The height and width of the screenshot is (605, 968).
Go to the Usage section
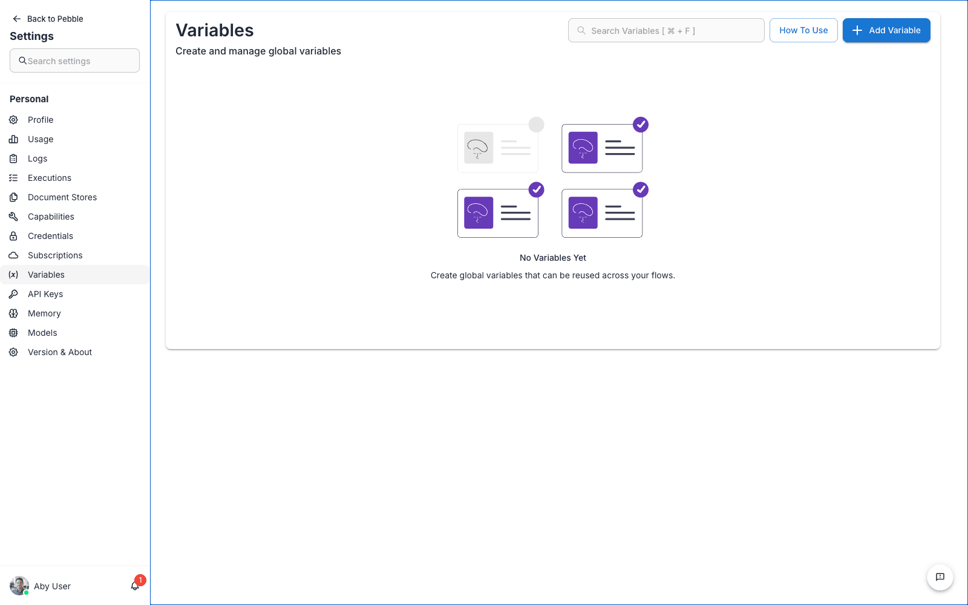point(74,139)
